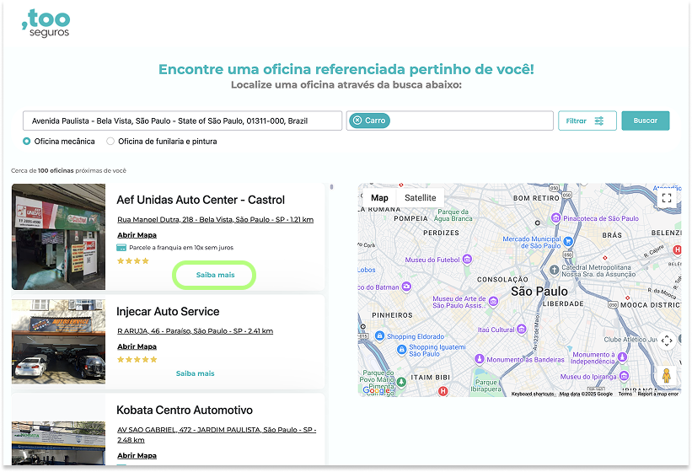692x472 pixels.
Task: Click Injecar Auto Service title
Action: [x=168, y=311]
